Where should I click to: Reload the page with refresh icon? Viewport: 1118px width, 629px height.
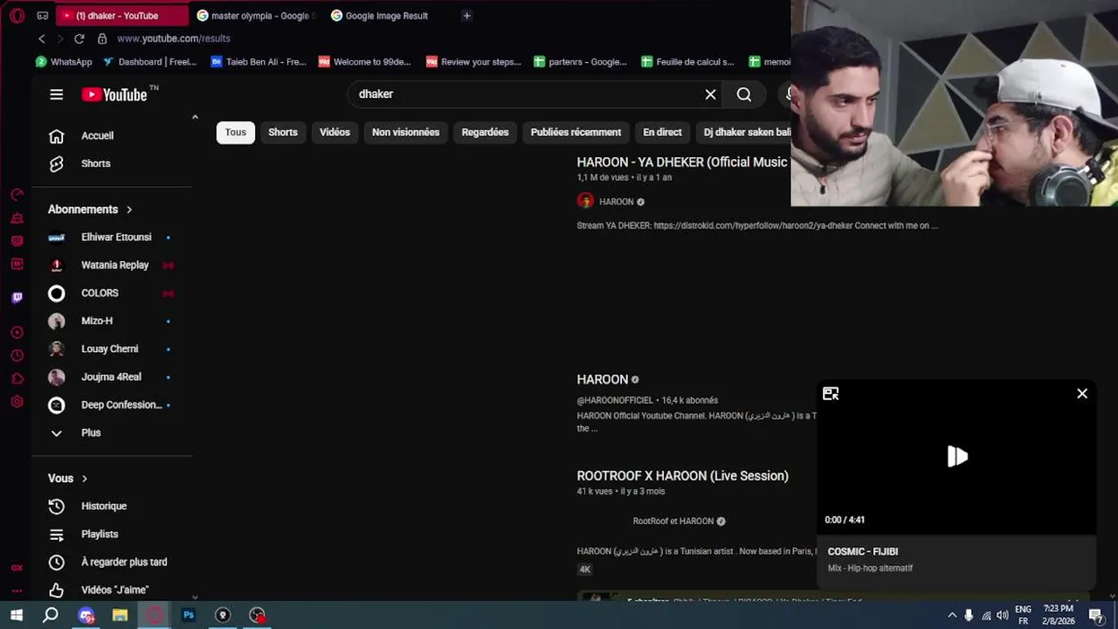79,38
